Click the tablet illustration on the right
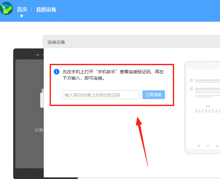The image size is (220, 179). pyautogui.click(x=202, y=108)
